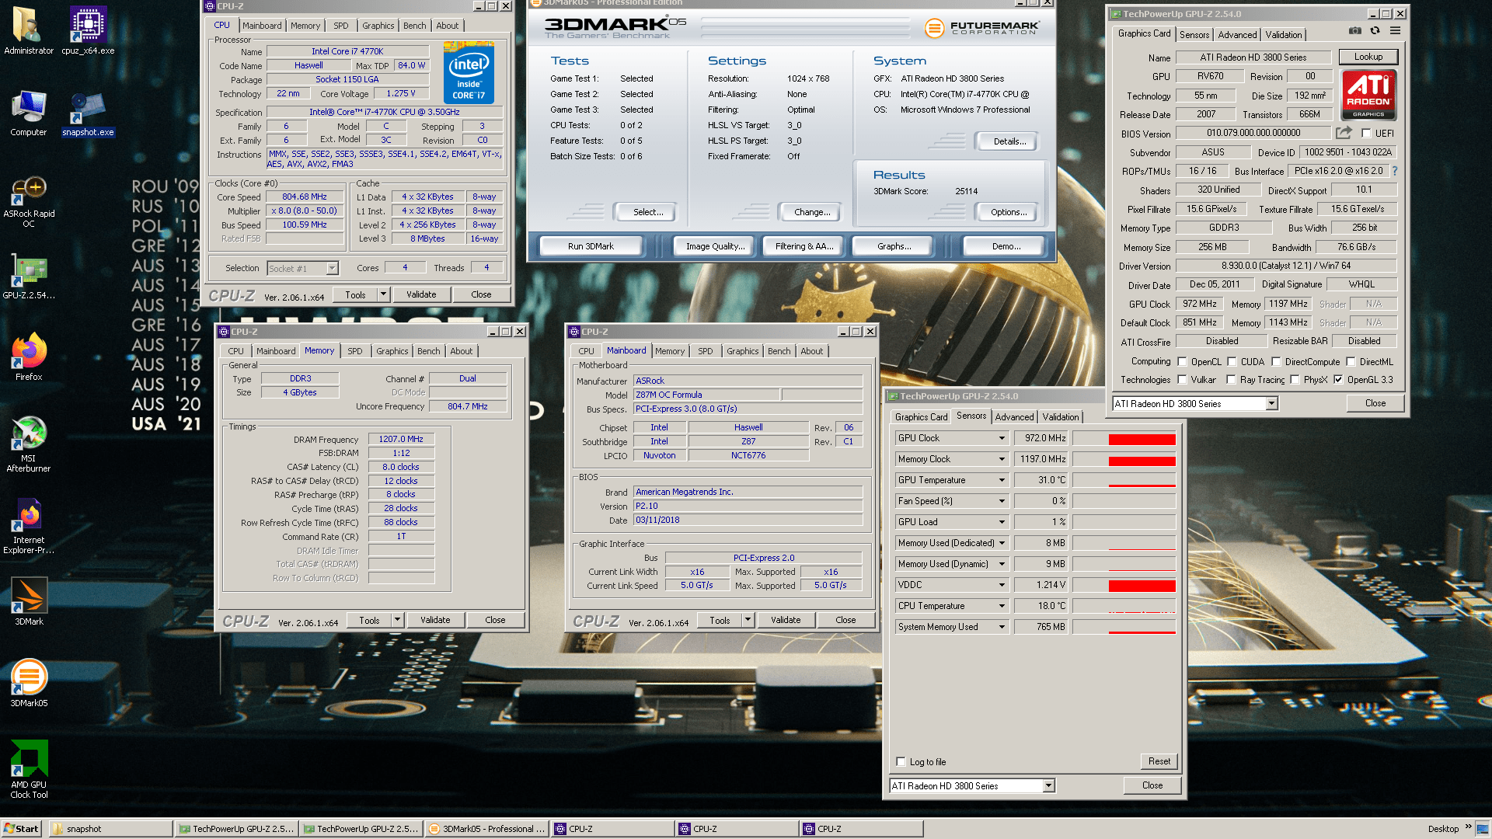Image resolution: width=1492 pixels, height=839 pixels.
Task: Click the VDDC sensor graph bar
Action: pos(1124,586)
